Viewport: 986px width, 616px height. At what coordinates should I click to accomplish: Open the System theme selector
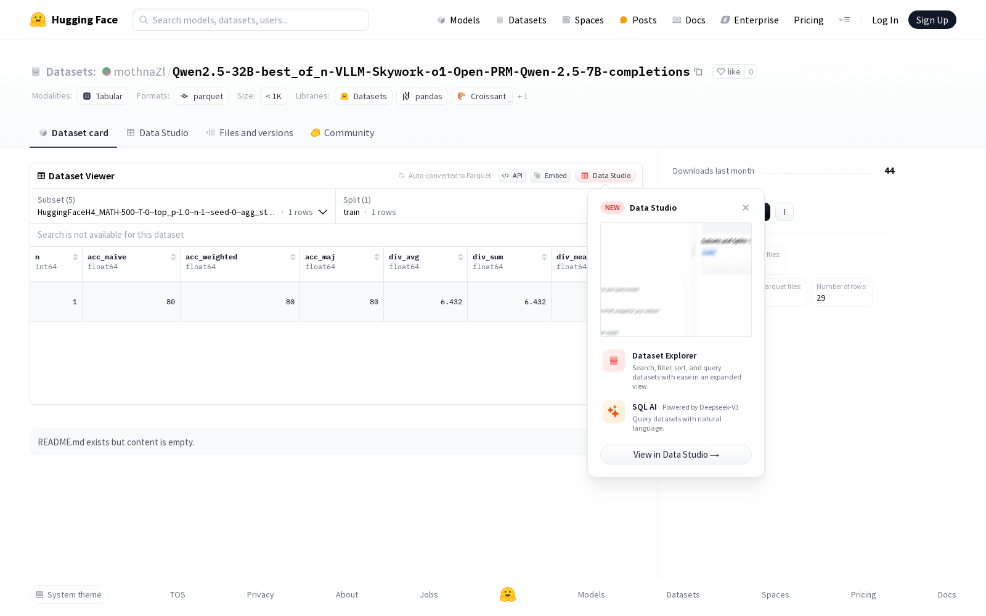(69, 594)
